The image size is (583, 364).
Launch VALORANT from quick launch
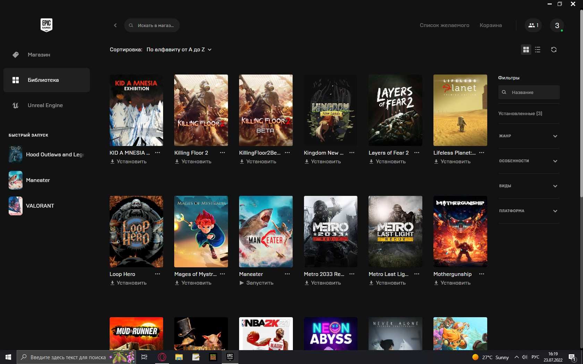(47, 206)
